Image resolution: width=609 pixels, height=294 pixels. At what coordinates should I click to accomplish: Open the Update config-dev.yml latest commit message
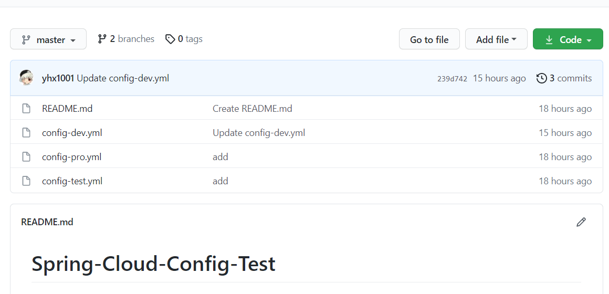pyautogui.click(x=123, y=78)
